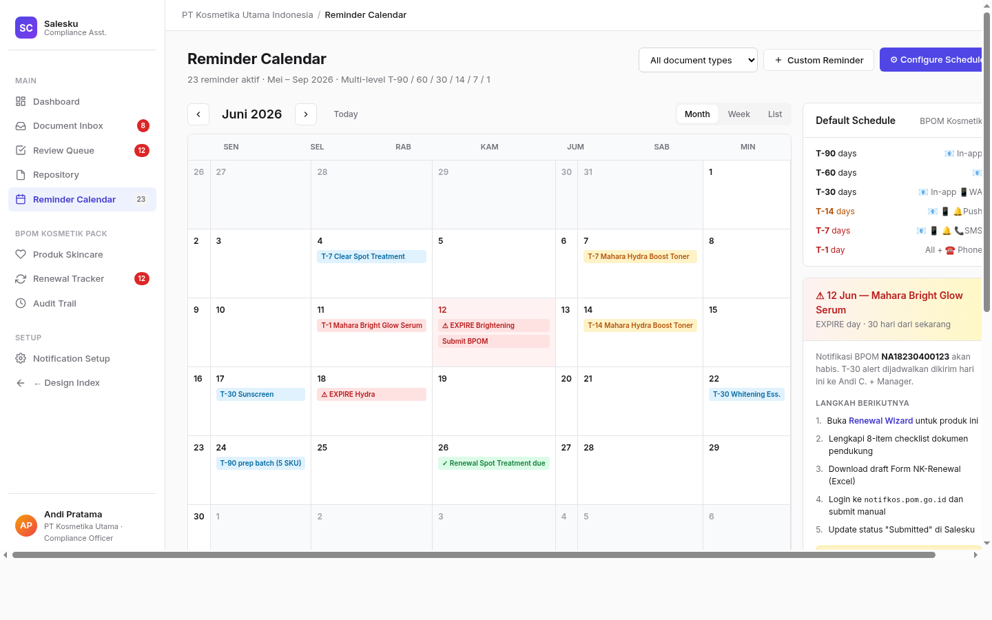The height and width of the screenshot is (620, 992).
Task: Click the Document Inbox badge showing 8
Action: [143, 125]
